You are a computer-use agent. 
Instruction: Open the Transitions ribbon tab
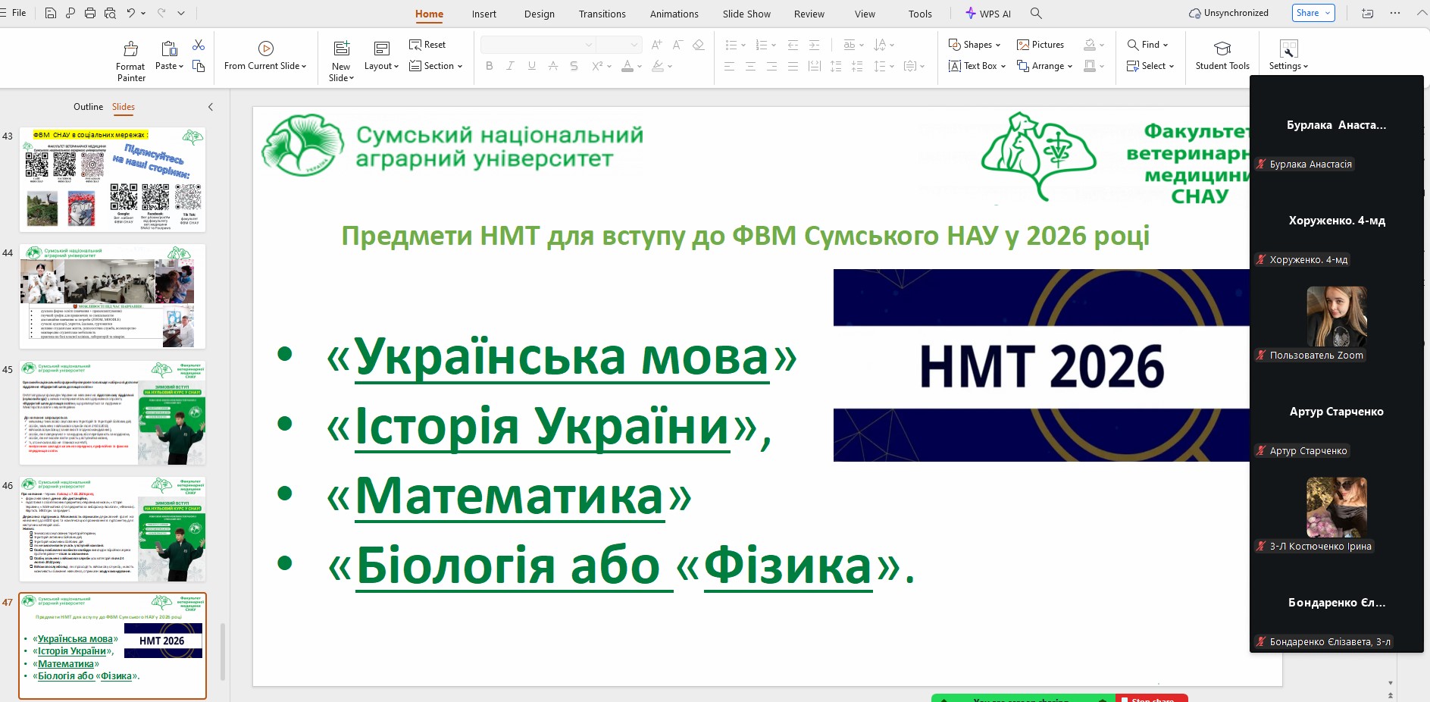[602, 14]
